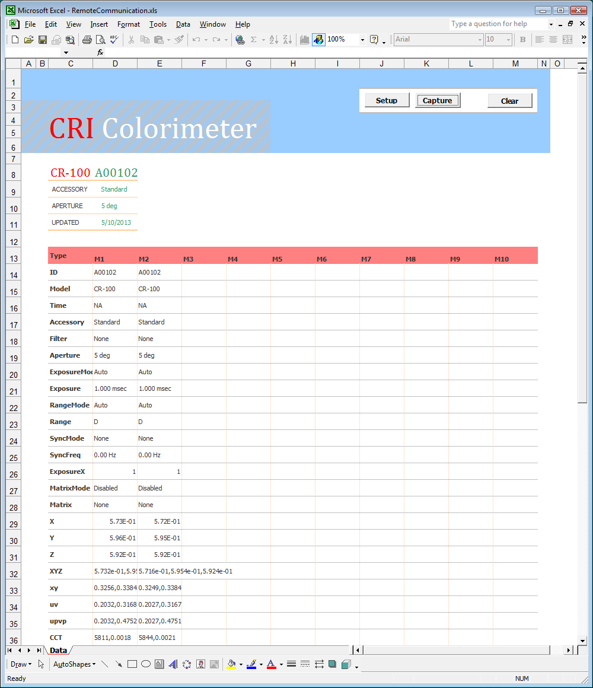Open the Window menu

click(213, 24)
